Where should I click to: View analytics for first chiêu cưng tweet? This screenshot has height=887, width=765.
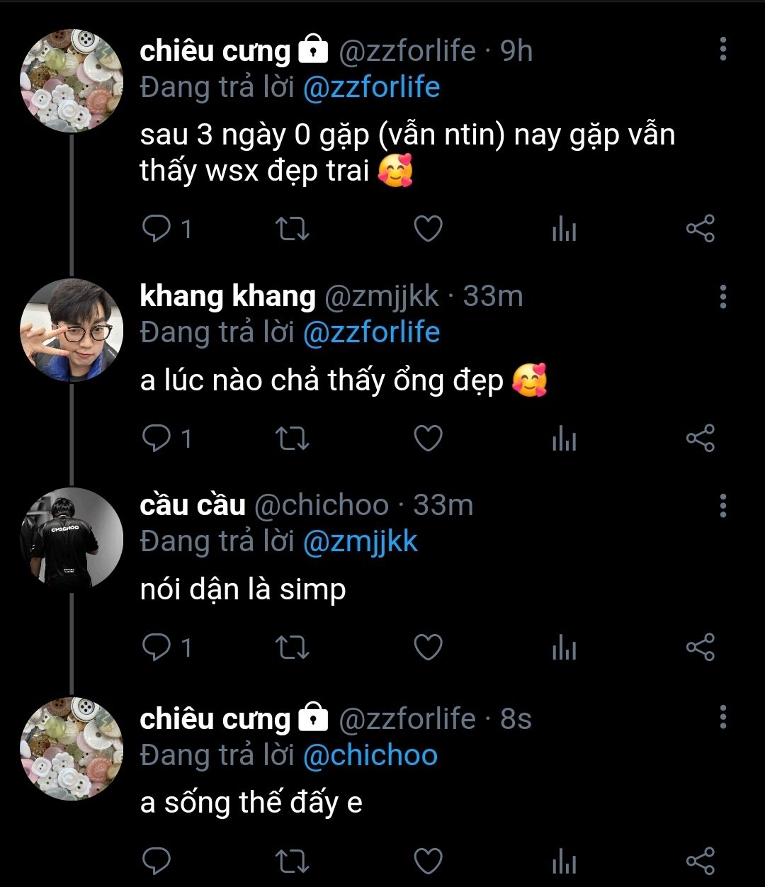564,229
